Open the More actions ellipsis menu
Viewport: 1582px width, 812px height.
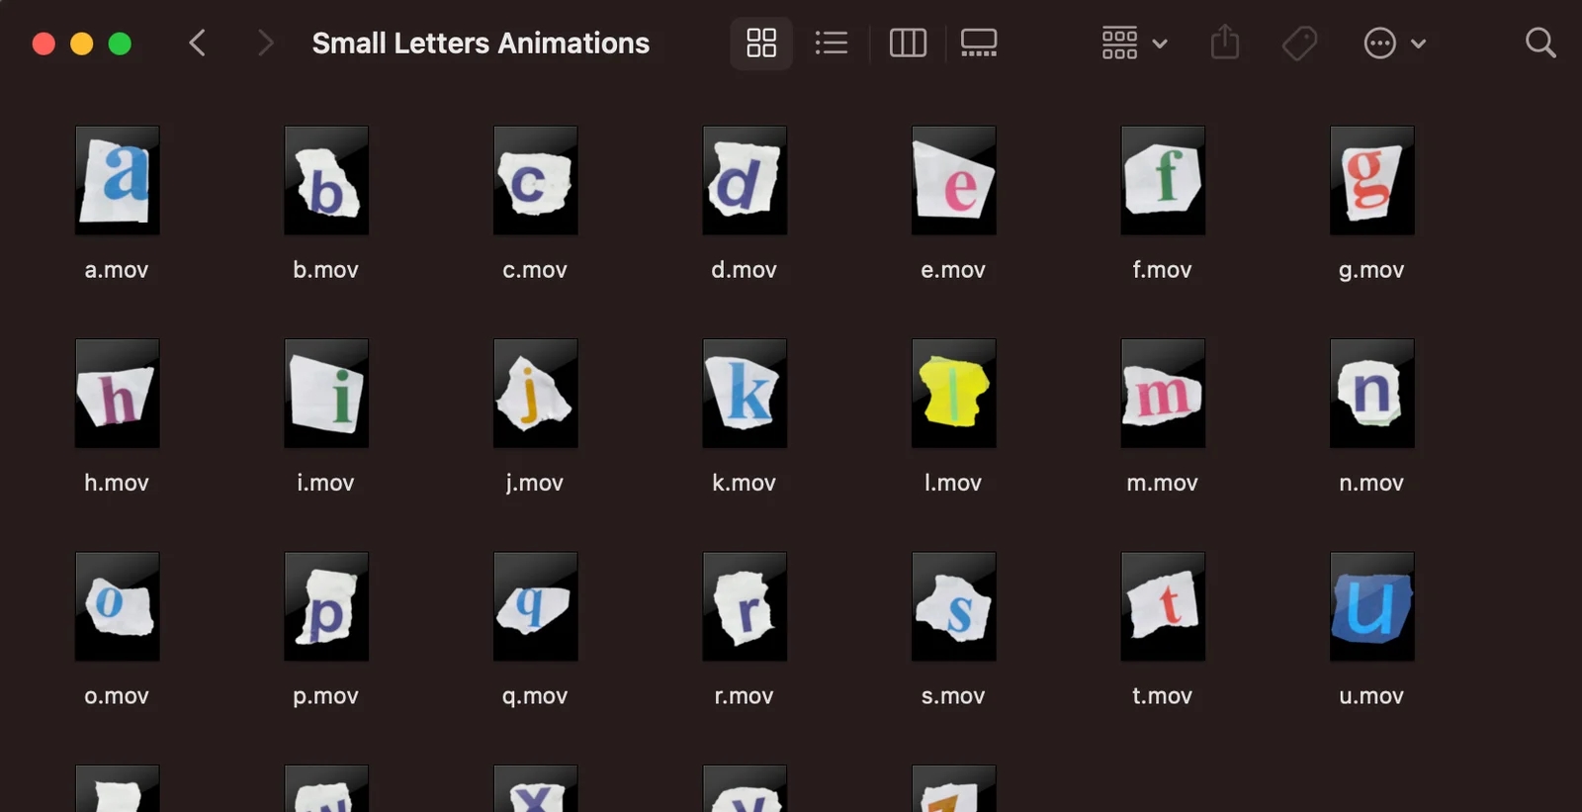[x=1393, y=44]
